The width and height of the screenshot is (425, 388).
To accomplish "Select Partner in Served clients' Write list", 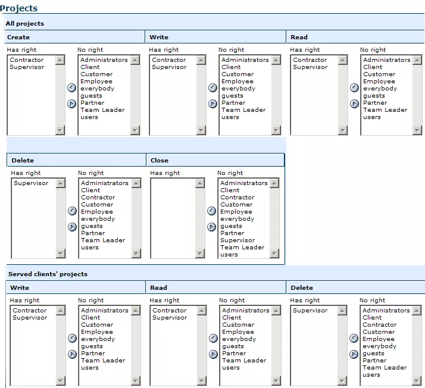I will click(93, 353).
